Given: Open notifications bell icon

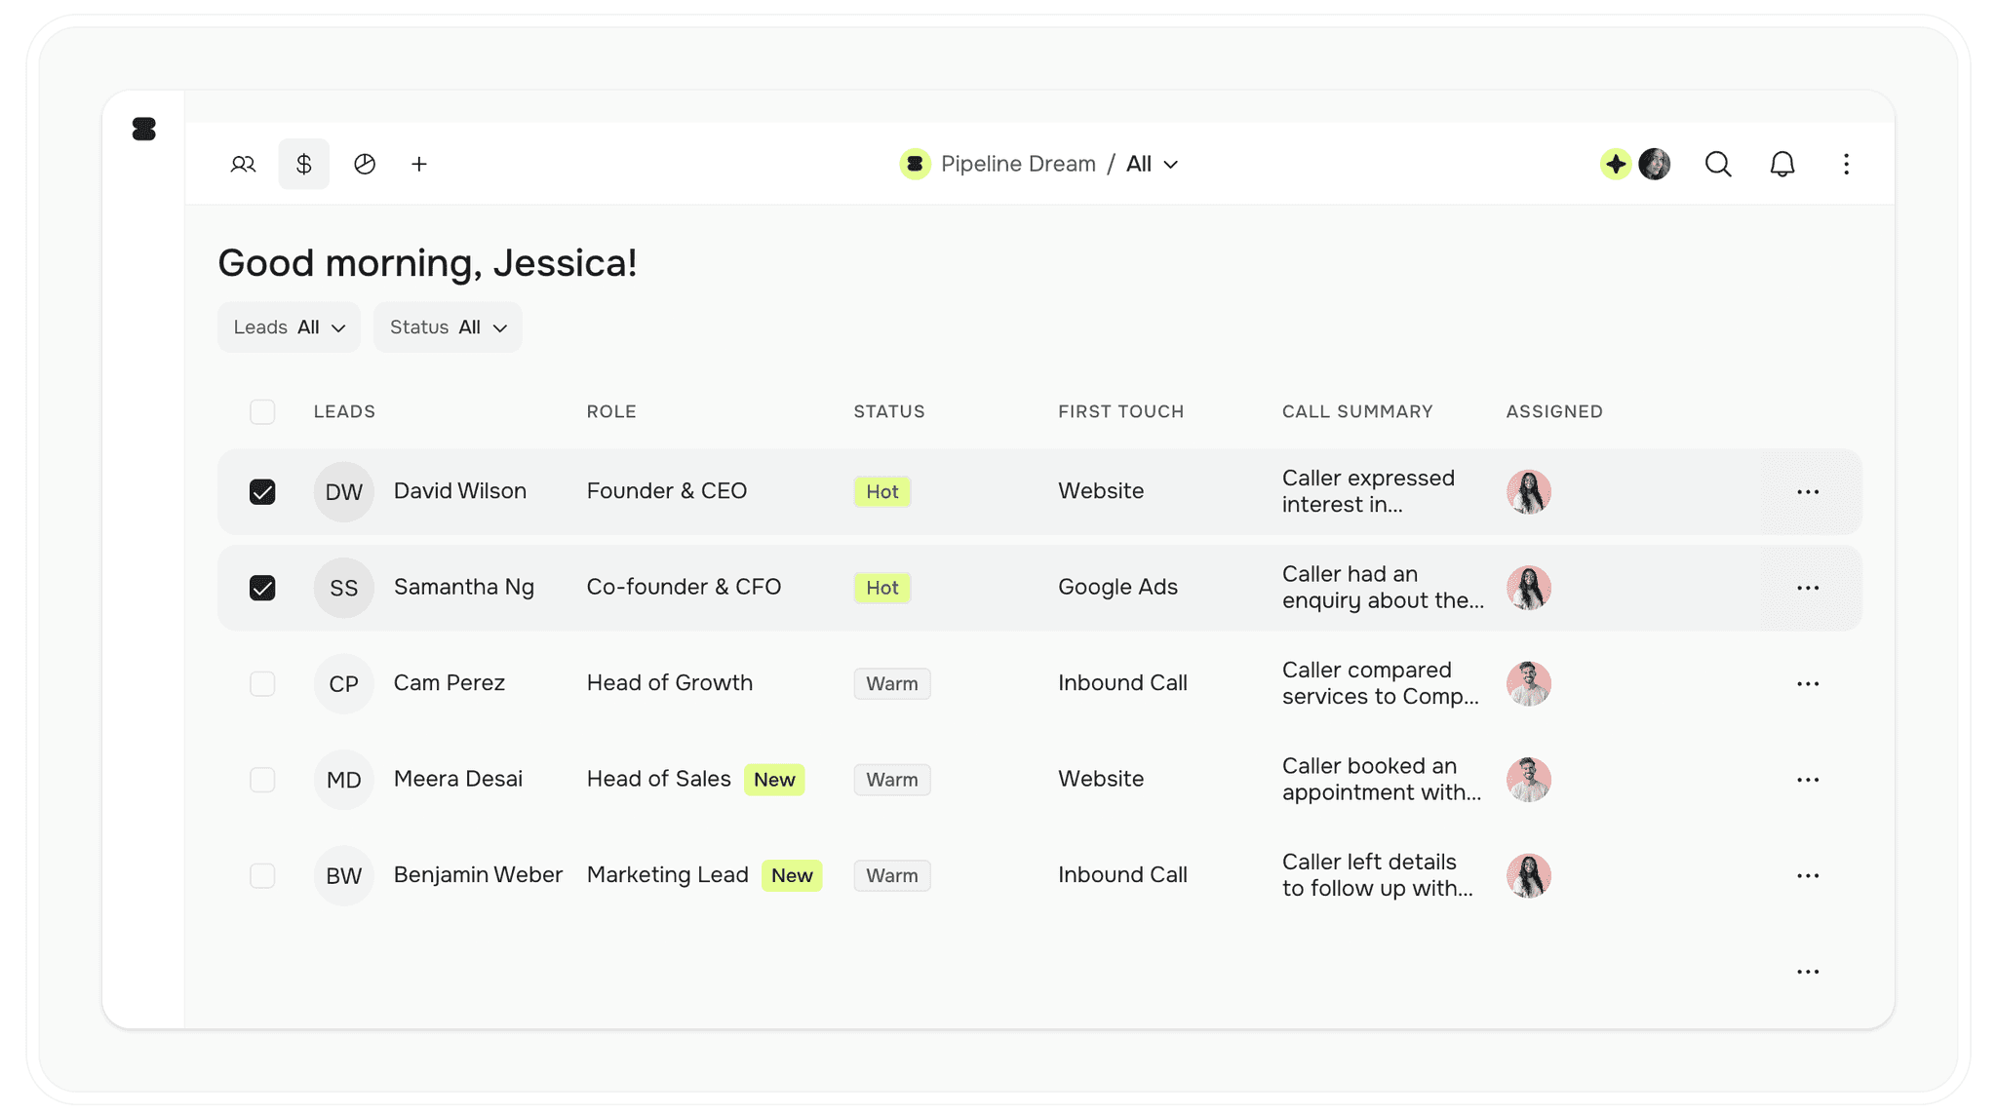Looking at the screenshot, I should [1782, 164].
